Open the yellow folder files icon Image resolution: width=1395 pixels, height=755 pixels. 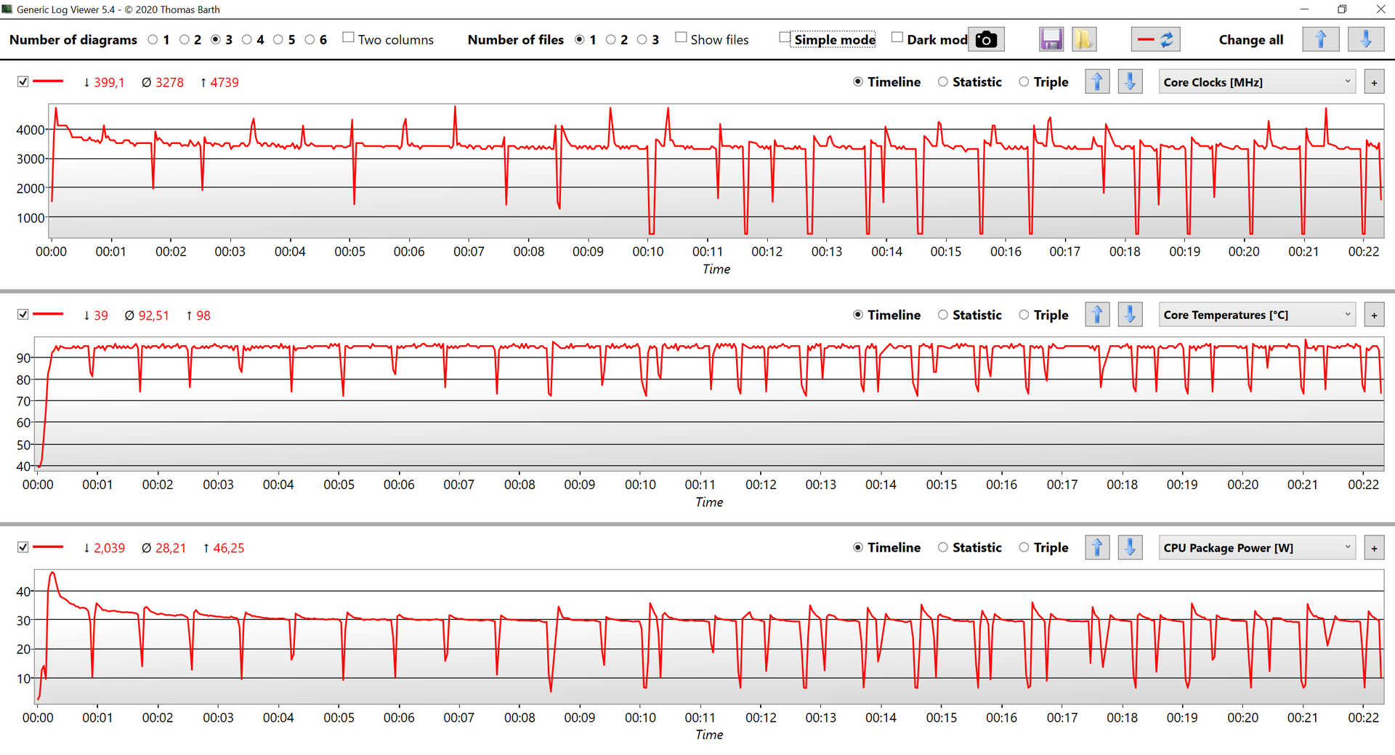pyautogui.click(x=1083, y=39)
